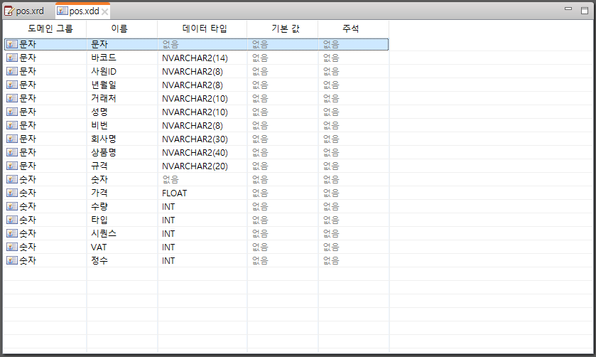This screenshot has height=357, width=596.
Task: Click the 데이터 타입 column header
Action: 202,28
